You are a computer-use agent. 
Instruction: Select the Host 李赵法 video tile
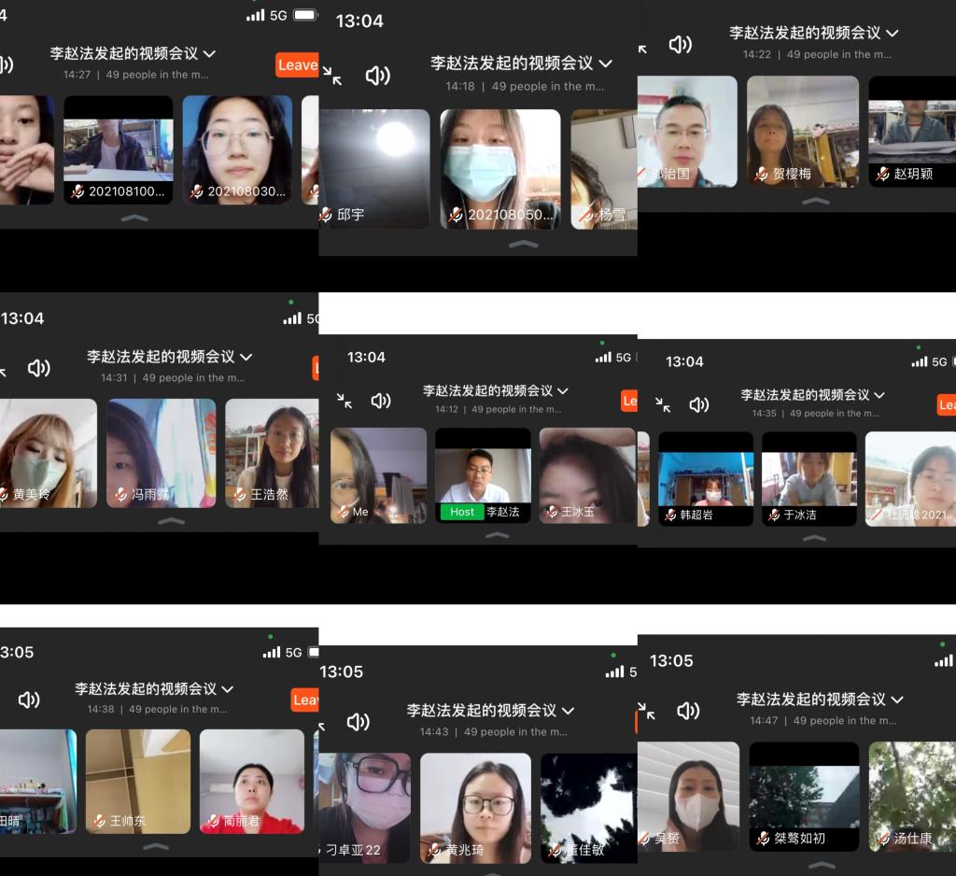[483, 474]
